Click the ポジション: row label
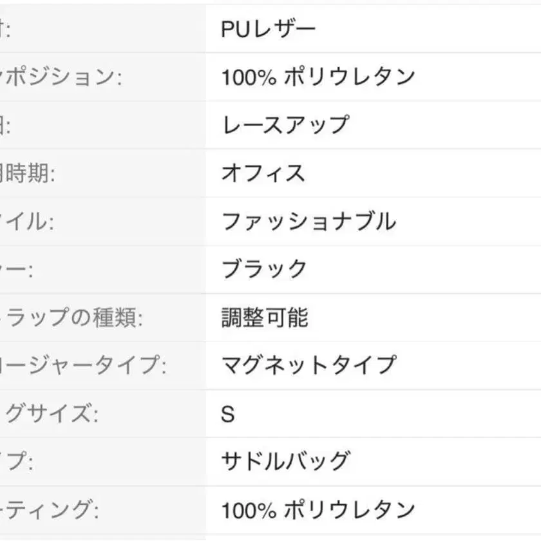 click(x=61, y=77)
